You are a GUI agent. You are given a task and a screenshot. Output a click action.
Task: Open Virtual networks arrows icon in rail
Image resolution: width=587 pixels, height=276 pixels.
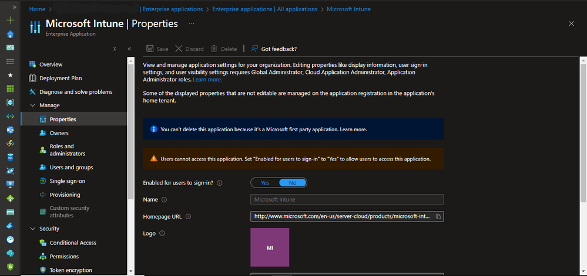(x=10, y=116)
